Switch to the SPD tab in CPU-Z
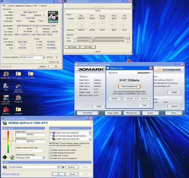This screenshot has width=189, height=178. (35, 6)
